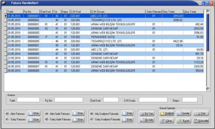Add a new 41 - Satış Faturası
The height and width of the screenshot is (129, 215).
coord(34,120)
